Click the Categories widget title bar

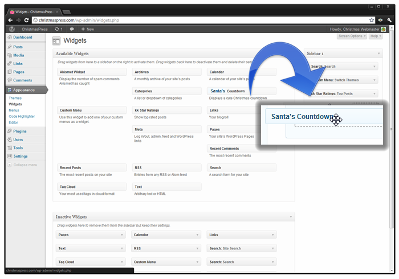pyautogui.click(x=166, y=91)
